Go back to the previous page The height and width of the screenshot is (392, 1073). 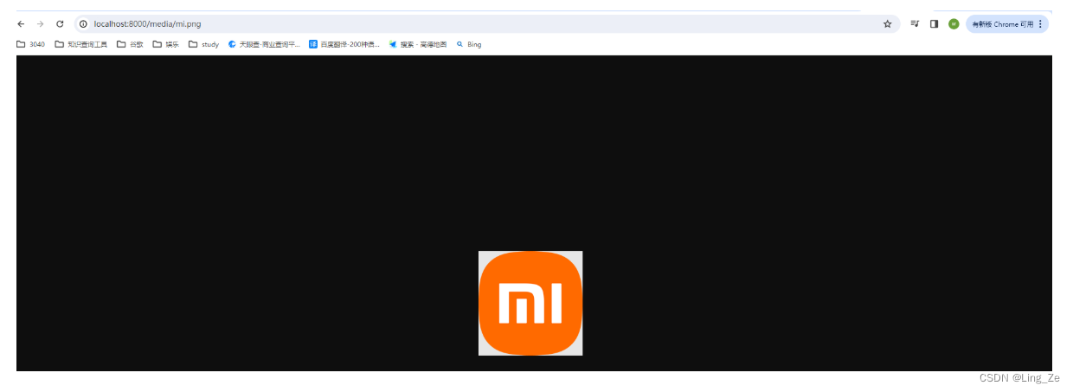click(21, 24)
